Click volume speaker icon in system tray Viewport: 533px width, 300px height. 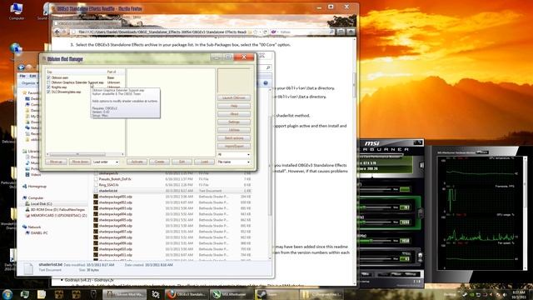click(x=505, y=294)
